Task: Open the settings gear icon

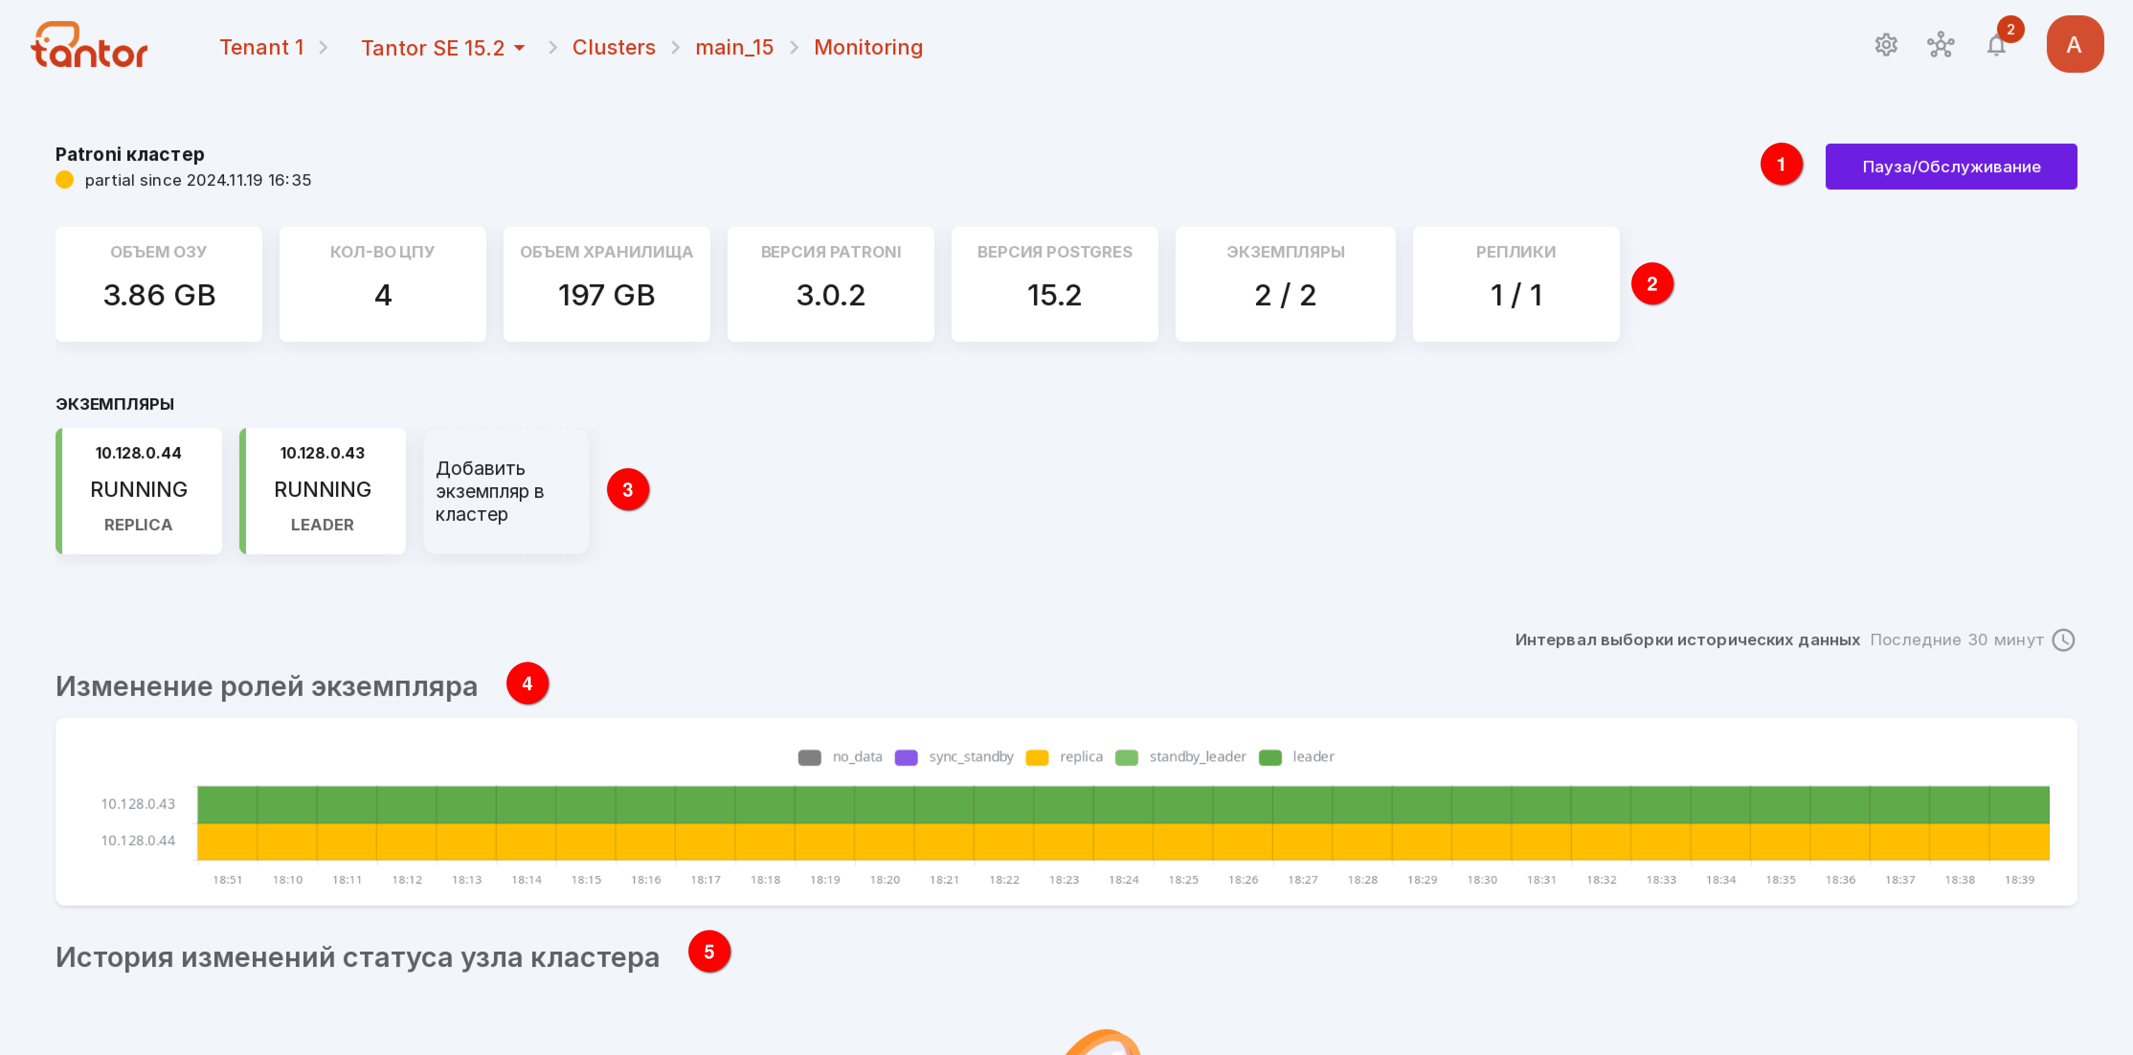Action: [x=1886, y=45]
